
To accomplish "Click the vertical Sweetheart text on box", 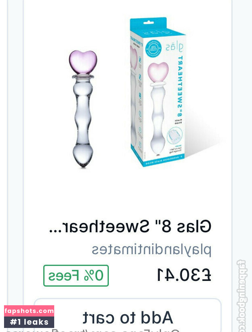I will point(180,86).
